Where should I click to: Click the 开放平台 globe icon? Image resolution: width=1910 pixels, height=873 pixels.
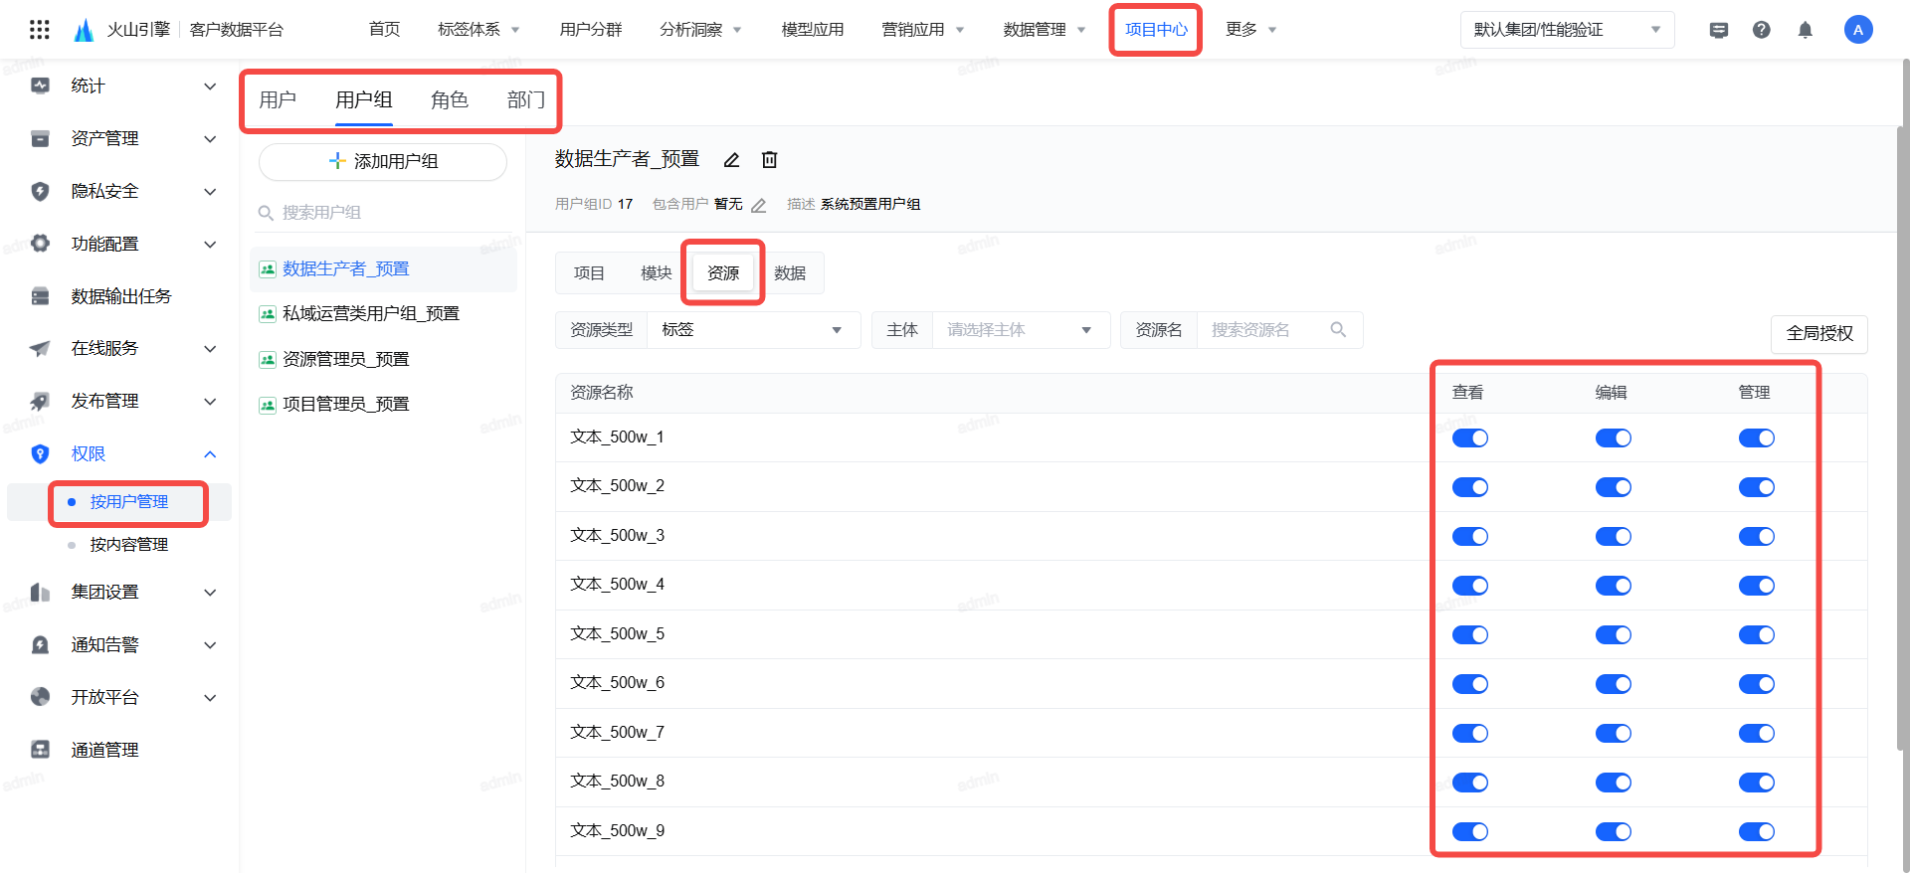[40, 697]
